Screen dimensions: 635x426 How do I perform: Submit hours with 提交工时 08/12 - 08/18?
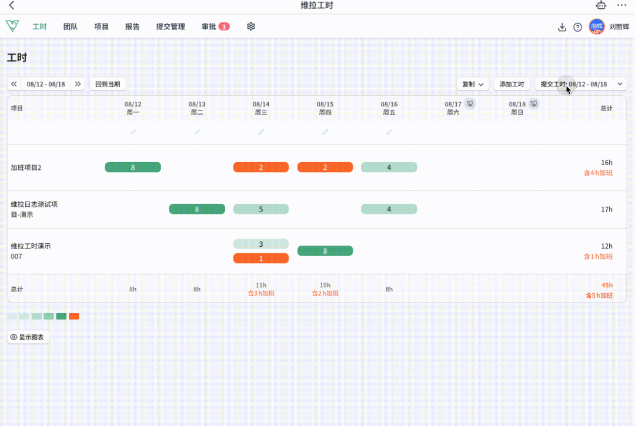pos(574,84)
